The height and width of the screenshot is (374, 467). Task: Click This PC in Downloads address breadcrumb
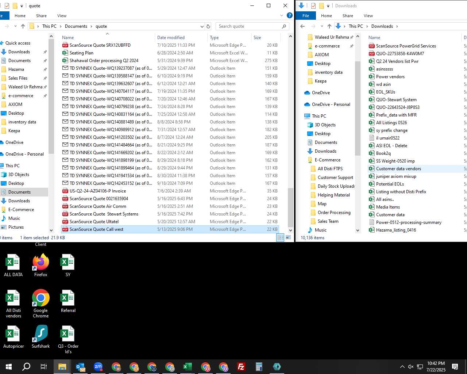point(356,26)
